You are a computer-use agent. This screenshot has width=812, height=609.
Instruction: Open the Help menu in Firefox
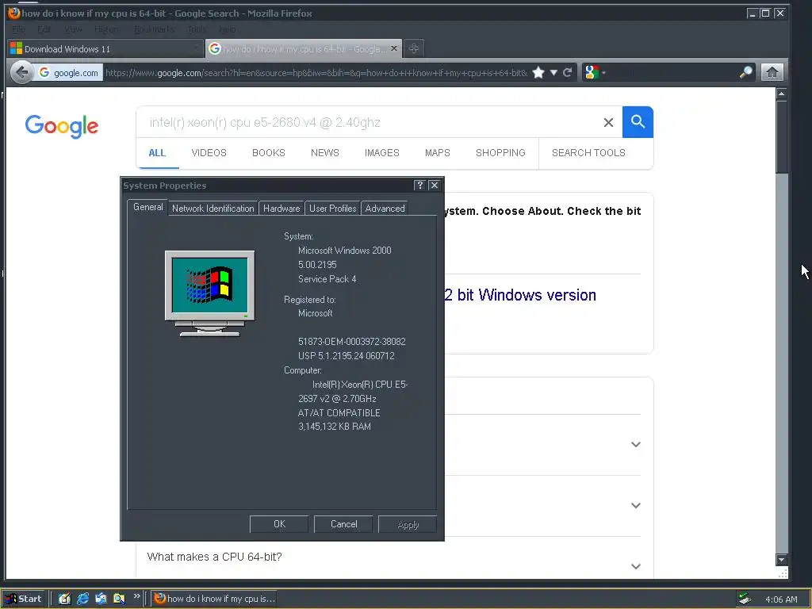coord(227,29)
